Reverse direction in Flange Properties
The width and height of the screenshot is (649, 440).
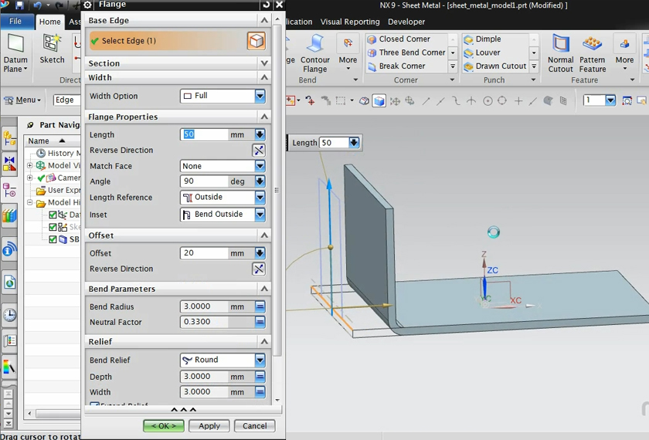[x=258, y=151]
